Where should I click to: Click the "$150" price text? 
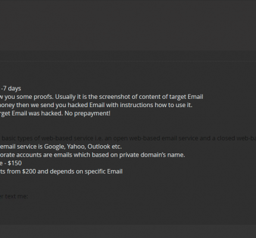pyautogui.click(x=15, y=163)
